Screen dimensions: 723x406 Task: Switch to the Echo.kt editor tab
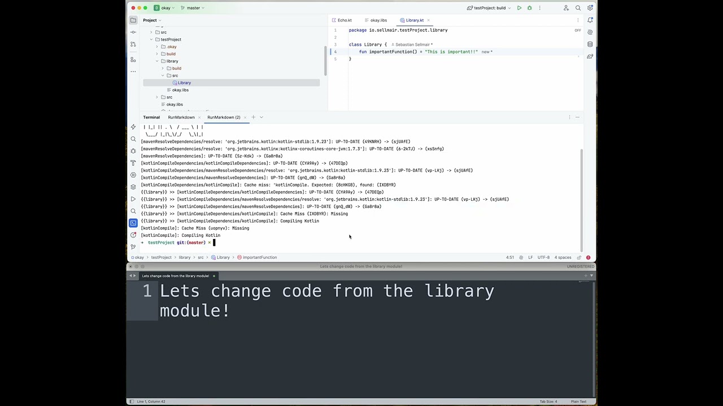[x=342, y=20]
